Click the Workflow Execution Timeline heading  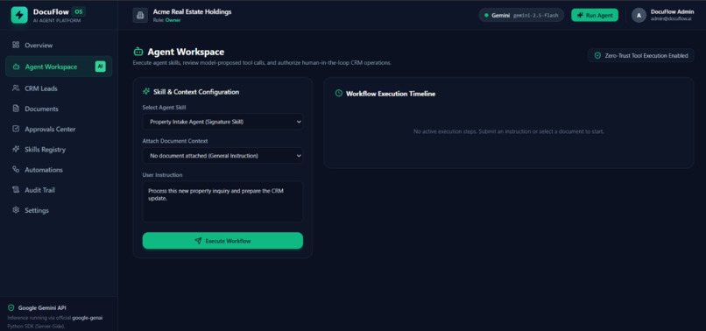tap(391, 94)
